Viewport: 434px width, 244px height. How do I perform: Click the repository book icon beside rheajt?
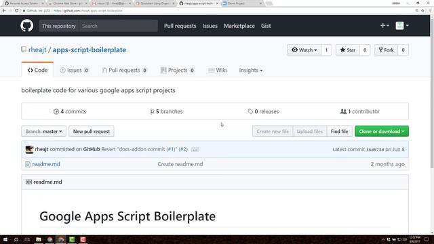coord(24,49)
